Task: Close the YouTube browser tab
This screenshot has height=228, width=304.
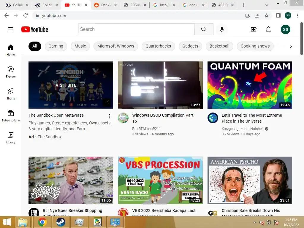Action: (86, 5)
